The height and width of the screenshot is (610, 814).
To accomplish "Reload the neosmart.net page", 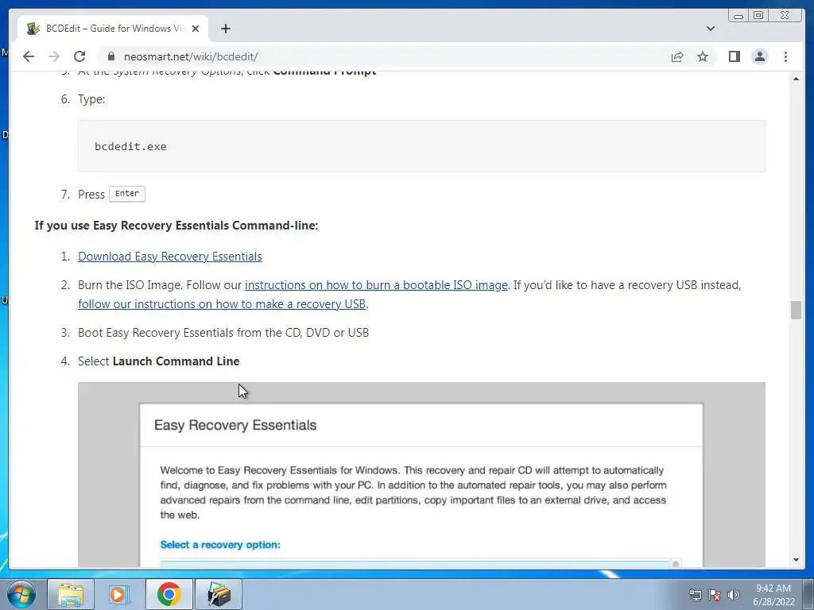I will 79,56.
